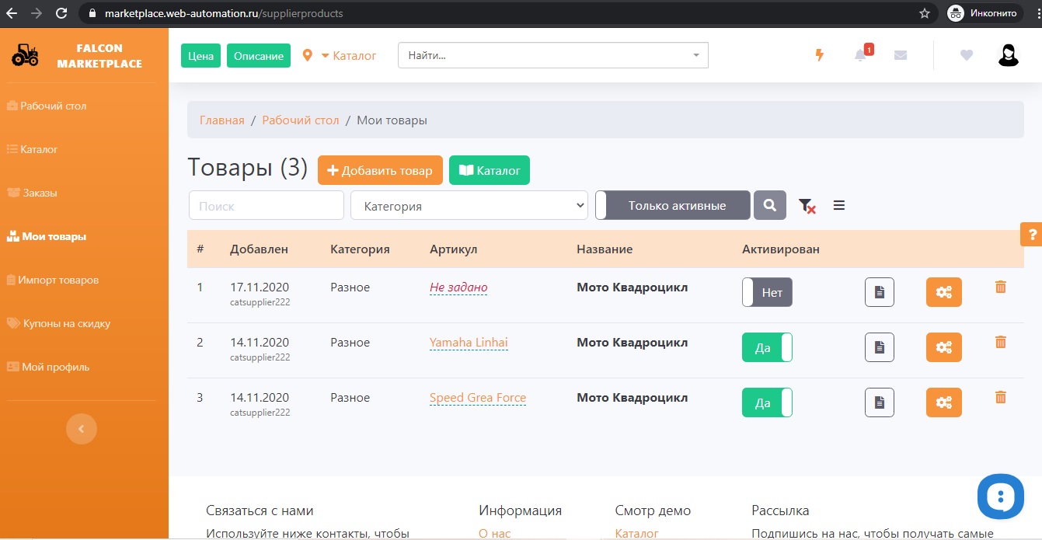Click the lightning bolt icon in header

(x=819, y=55)
